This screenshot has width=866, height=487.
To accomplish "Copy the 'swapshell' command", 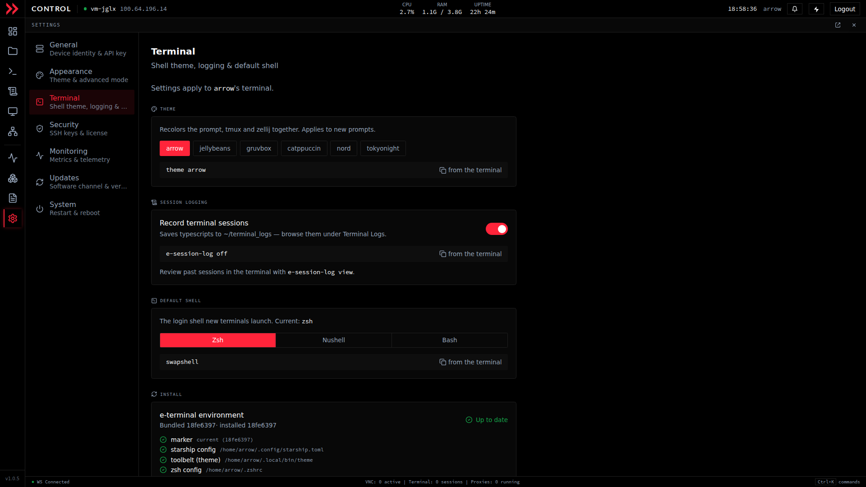I will (x=470, y=362).
